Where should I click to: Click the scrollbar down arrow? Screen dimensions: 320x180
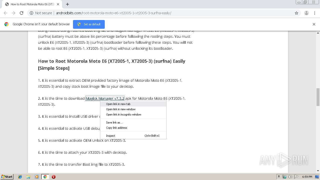tap(318, 171)
